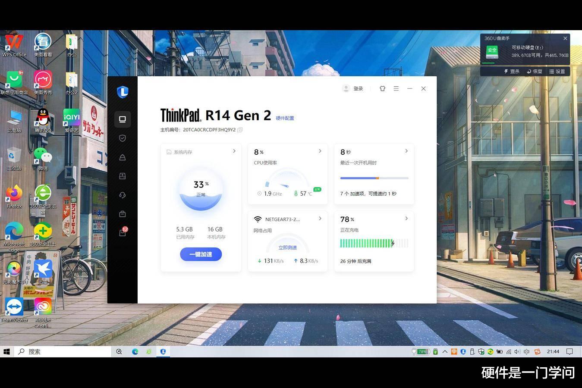Click the 一键加速 button
This screenshot has height=388, width=582.
click(x=201, y=254)
